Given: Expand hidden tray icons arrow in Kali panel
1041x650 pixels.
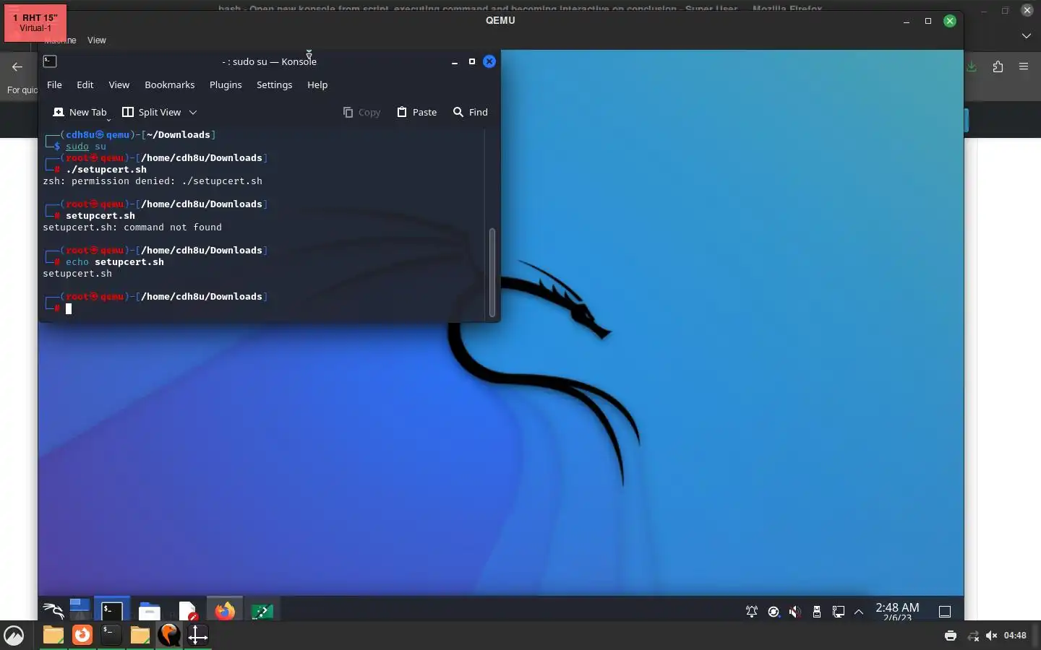Looking at the screenshot, I should (859, 612).
